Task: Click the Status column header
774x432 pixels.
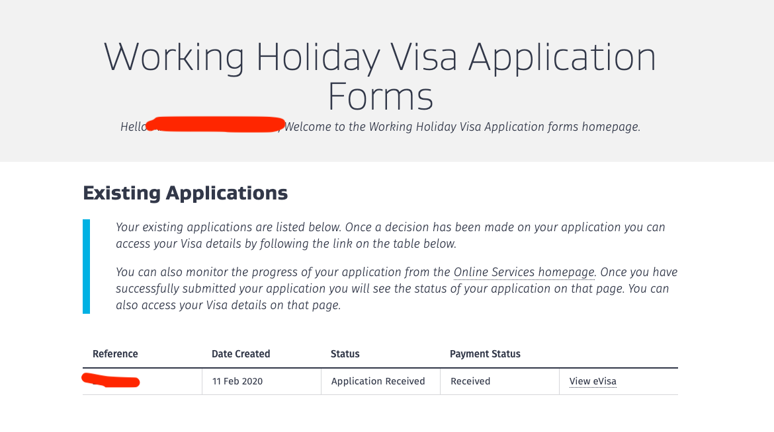Action: click(x=345, y=354)
